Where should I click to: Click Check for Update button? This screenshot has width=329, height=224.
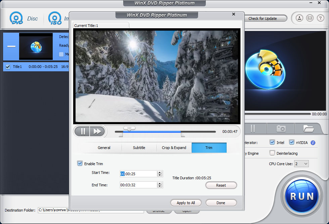pyautogui.click(x=265, y=18)
